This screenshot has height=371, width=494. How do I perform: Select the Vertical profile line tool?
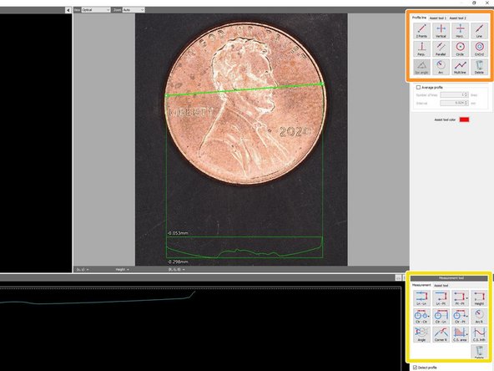[x=441, y=31]
